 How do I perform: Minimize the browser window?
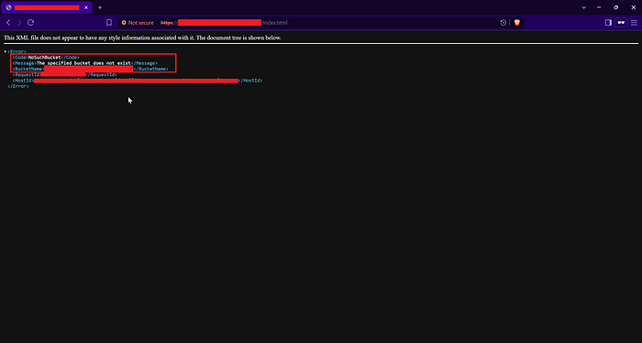[x=599, y=7]
